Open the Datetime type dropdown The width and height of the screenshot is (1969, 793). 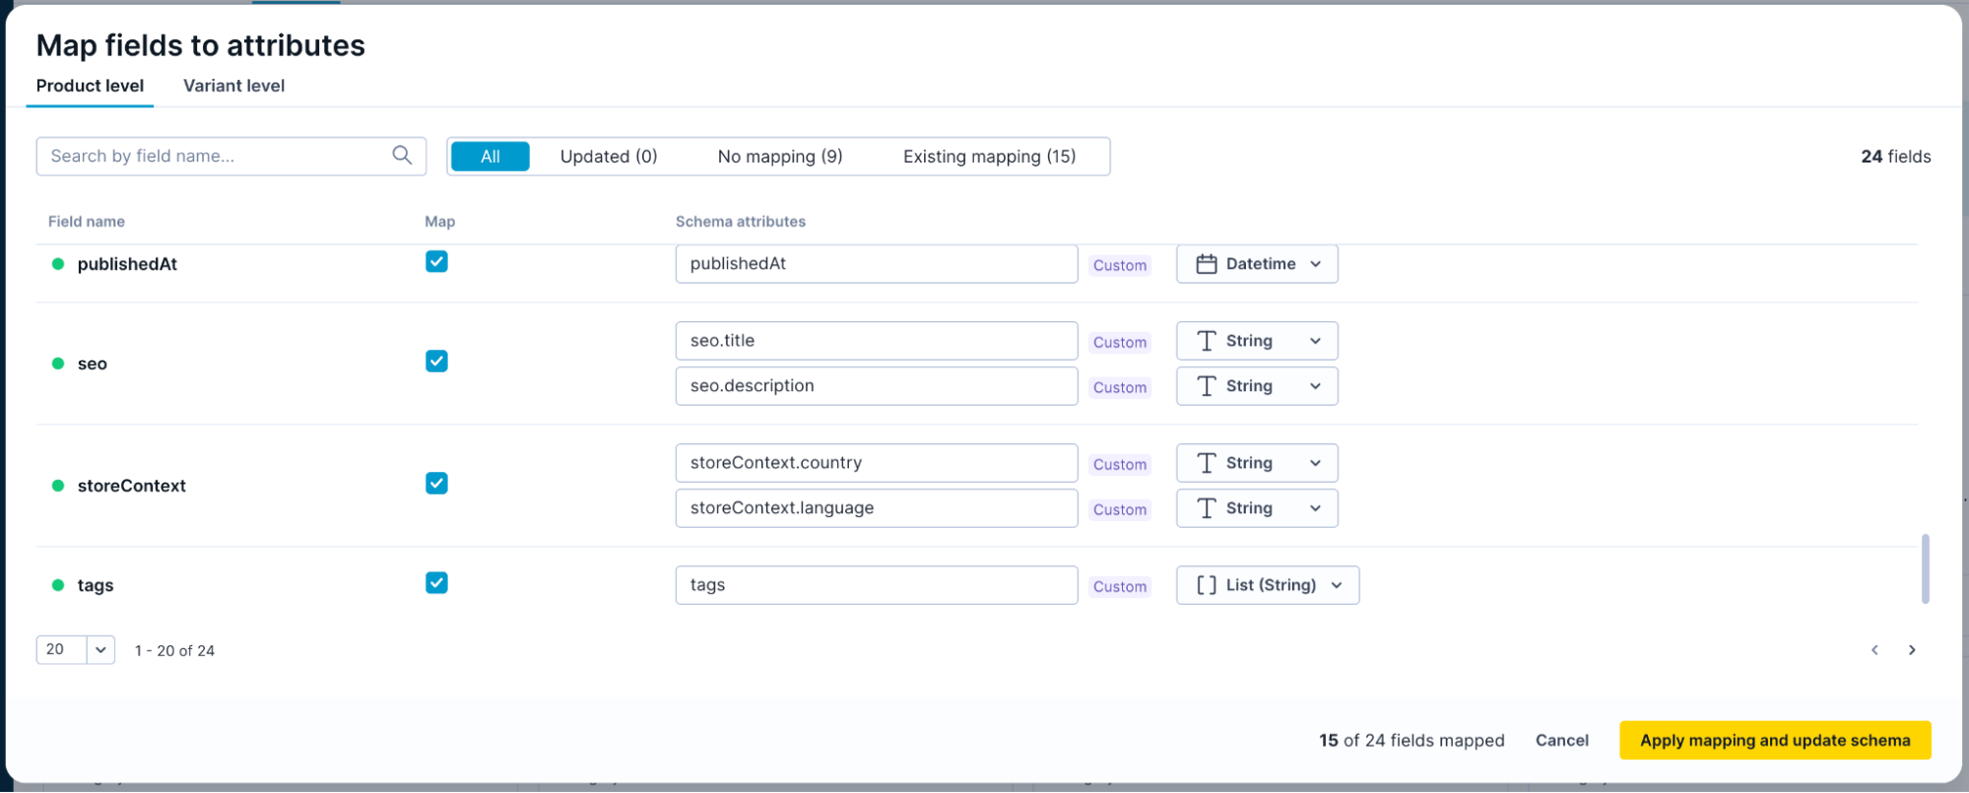[1257, 264]
